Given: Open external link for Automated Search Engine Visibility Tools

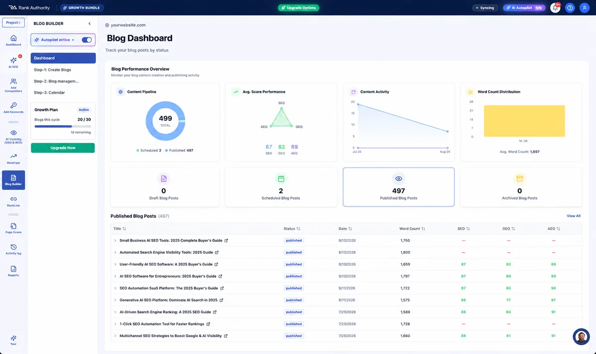Looking at the screenshot, I should click(217, 252).
